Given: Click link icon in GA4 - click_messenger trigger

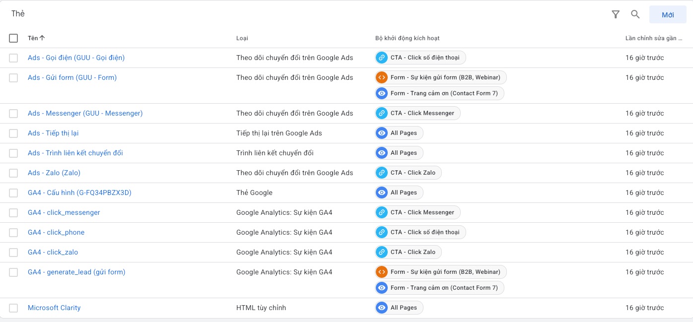Looking at the screenshot, I should point(382,212).
